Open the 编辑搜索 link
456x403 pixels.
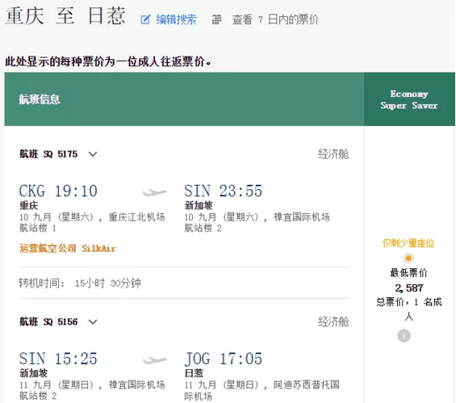coord(176,19)
